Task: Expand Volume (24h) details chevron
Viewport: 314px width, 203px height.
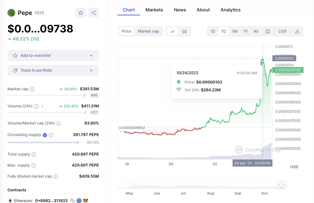Action: [43, 106]
